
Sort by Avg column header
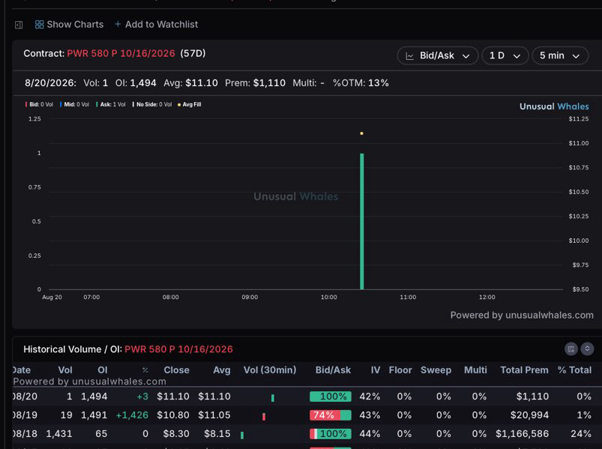221,370
